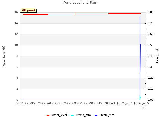Click the 0.50 rain axis value
161x120 pixels.
(150, 45)
